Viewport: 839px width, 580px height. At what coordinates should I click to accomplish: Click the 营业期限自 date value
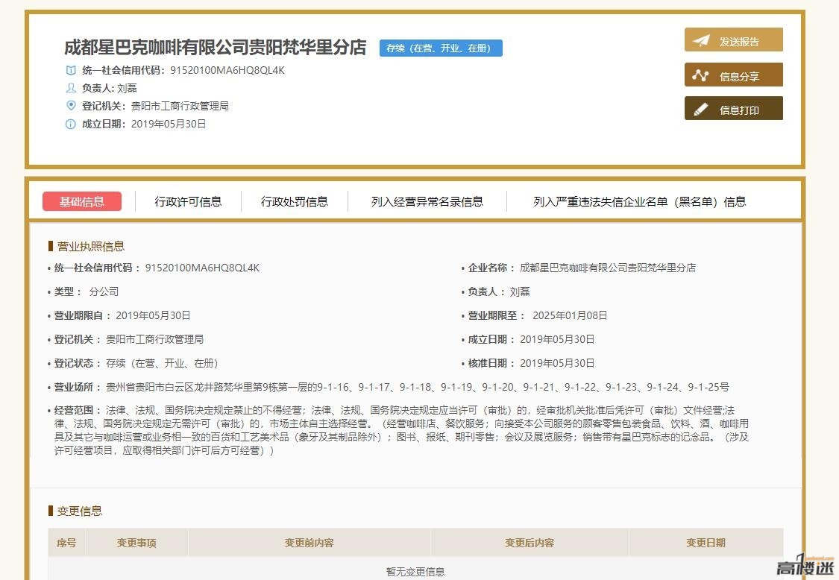pos(153,315)
